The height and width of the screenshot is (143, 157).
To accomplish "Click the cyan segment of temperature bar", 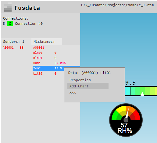I will (x=128, y=91).
